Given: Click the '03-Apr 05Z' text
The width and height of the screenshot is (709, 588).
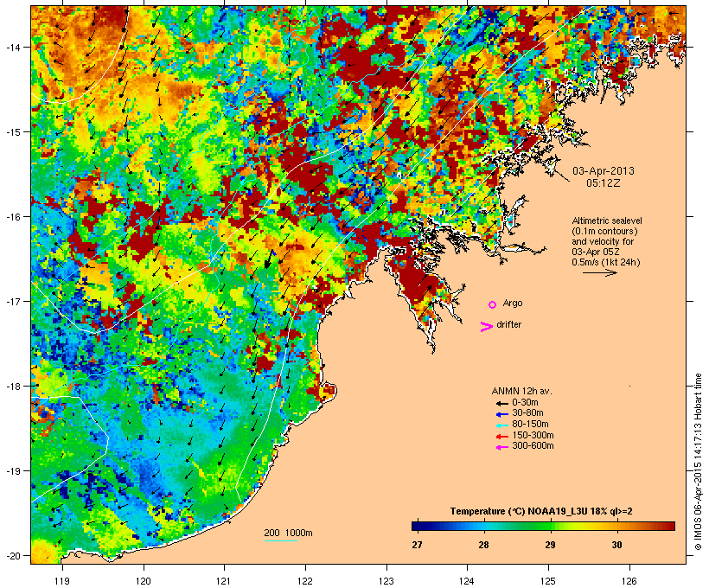Looking at the screenshot, I should (x=596, y=252).
